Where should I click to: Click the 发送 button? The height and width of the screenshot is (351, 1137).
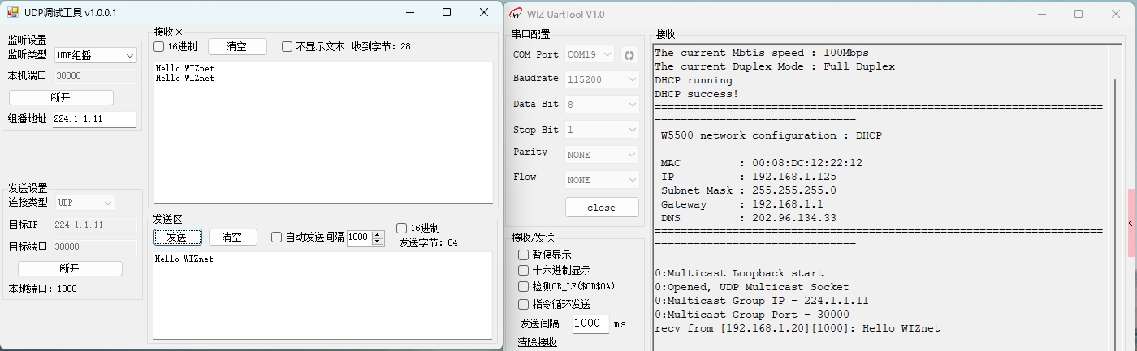point(177,237)
